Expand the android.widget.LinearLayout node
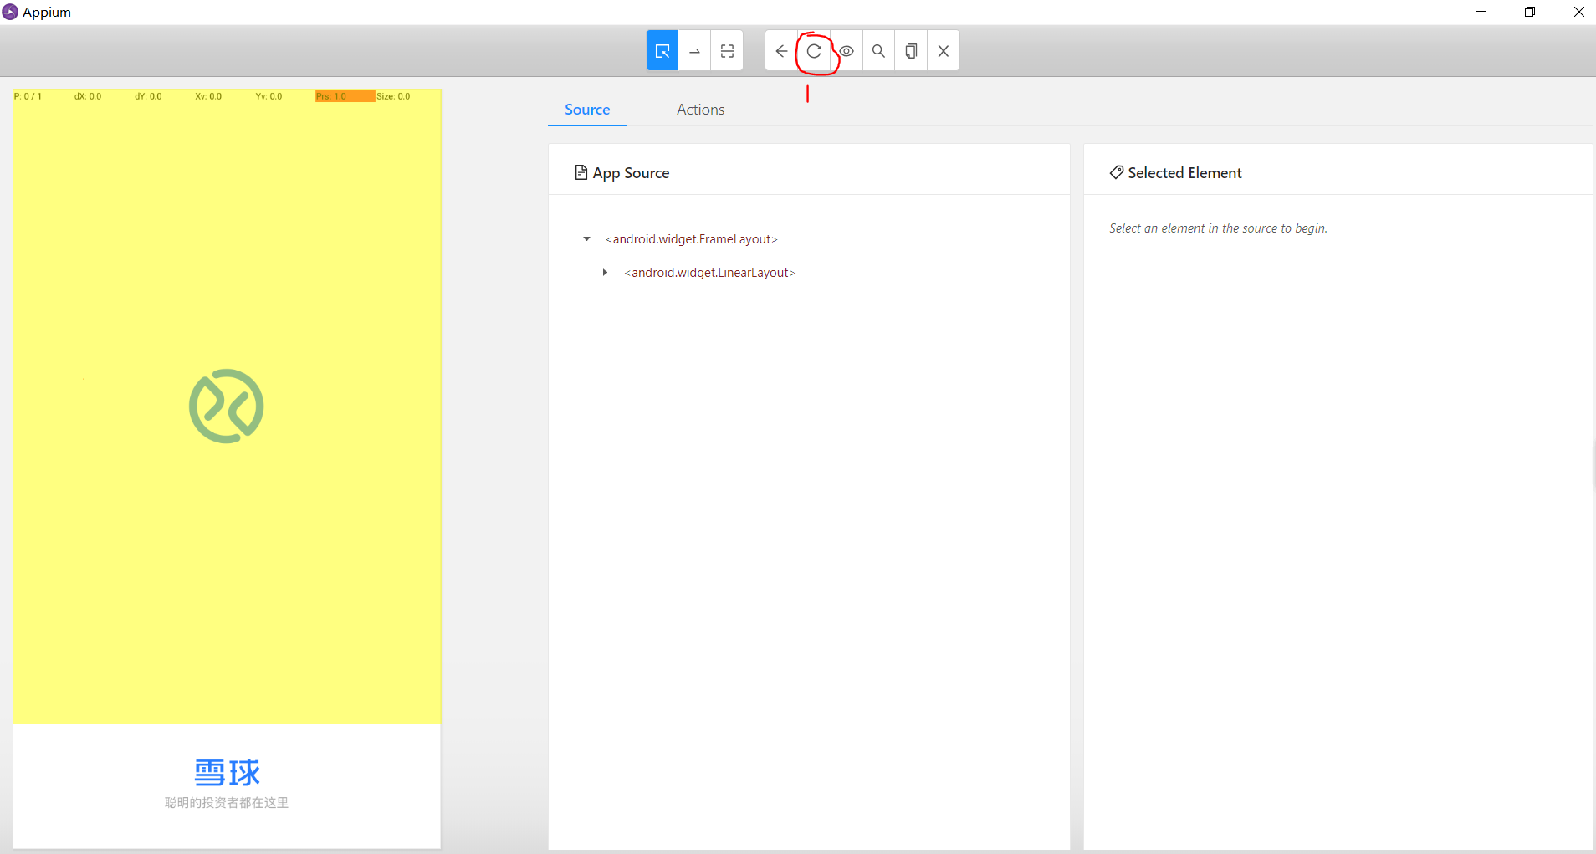The image size is (1596, 854). [x=605, y=273]
